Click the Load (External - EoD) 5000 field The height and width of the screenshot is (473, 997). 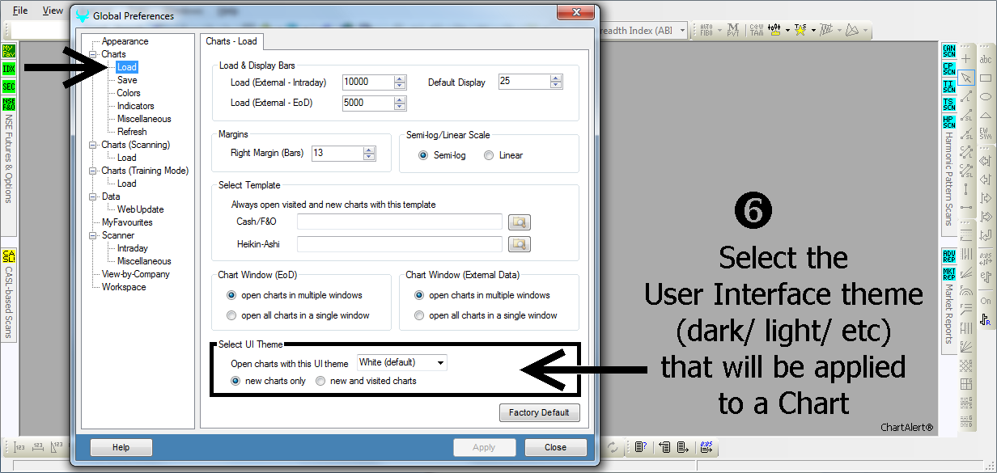tap(368, 103)
